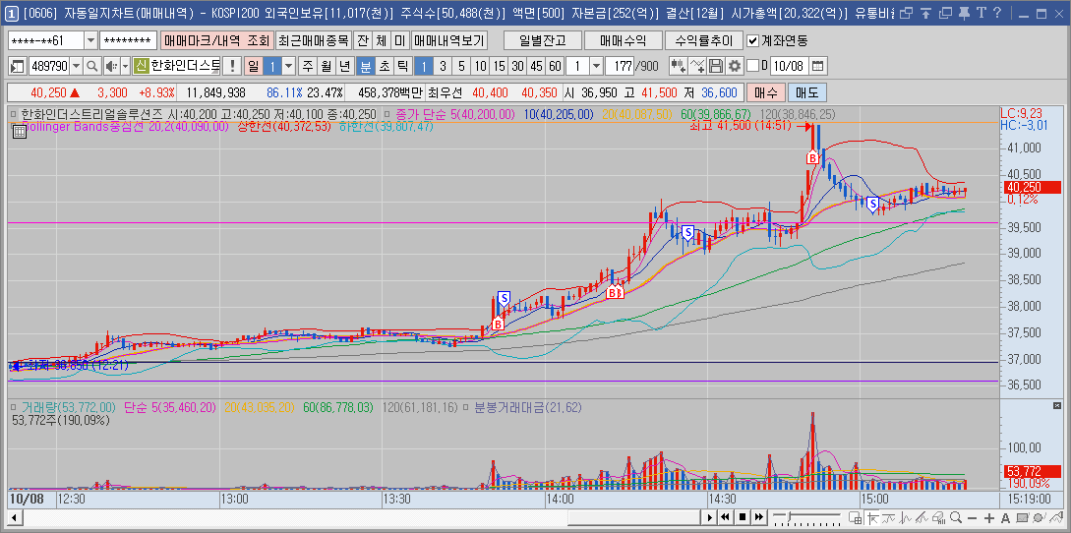Click the 최근매매종목 button
Image resolution: width=1071 pixels, height=533 pixels.
tap(314, 40)
